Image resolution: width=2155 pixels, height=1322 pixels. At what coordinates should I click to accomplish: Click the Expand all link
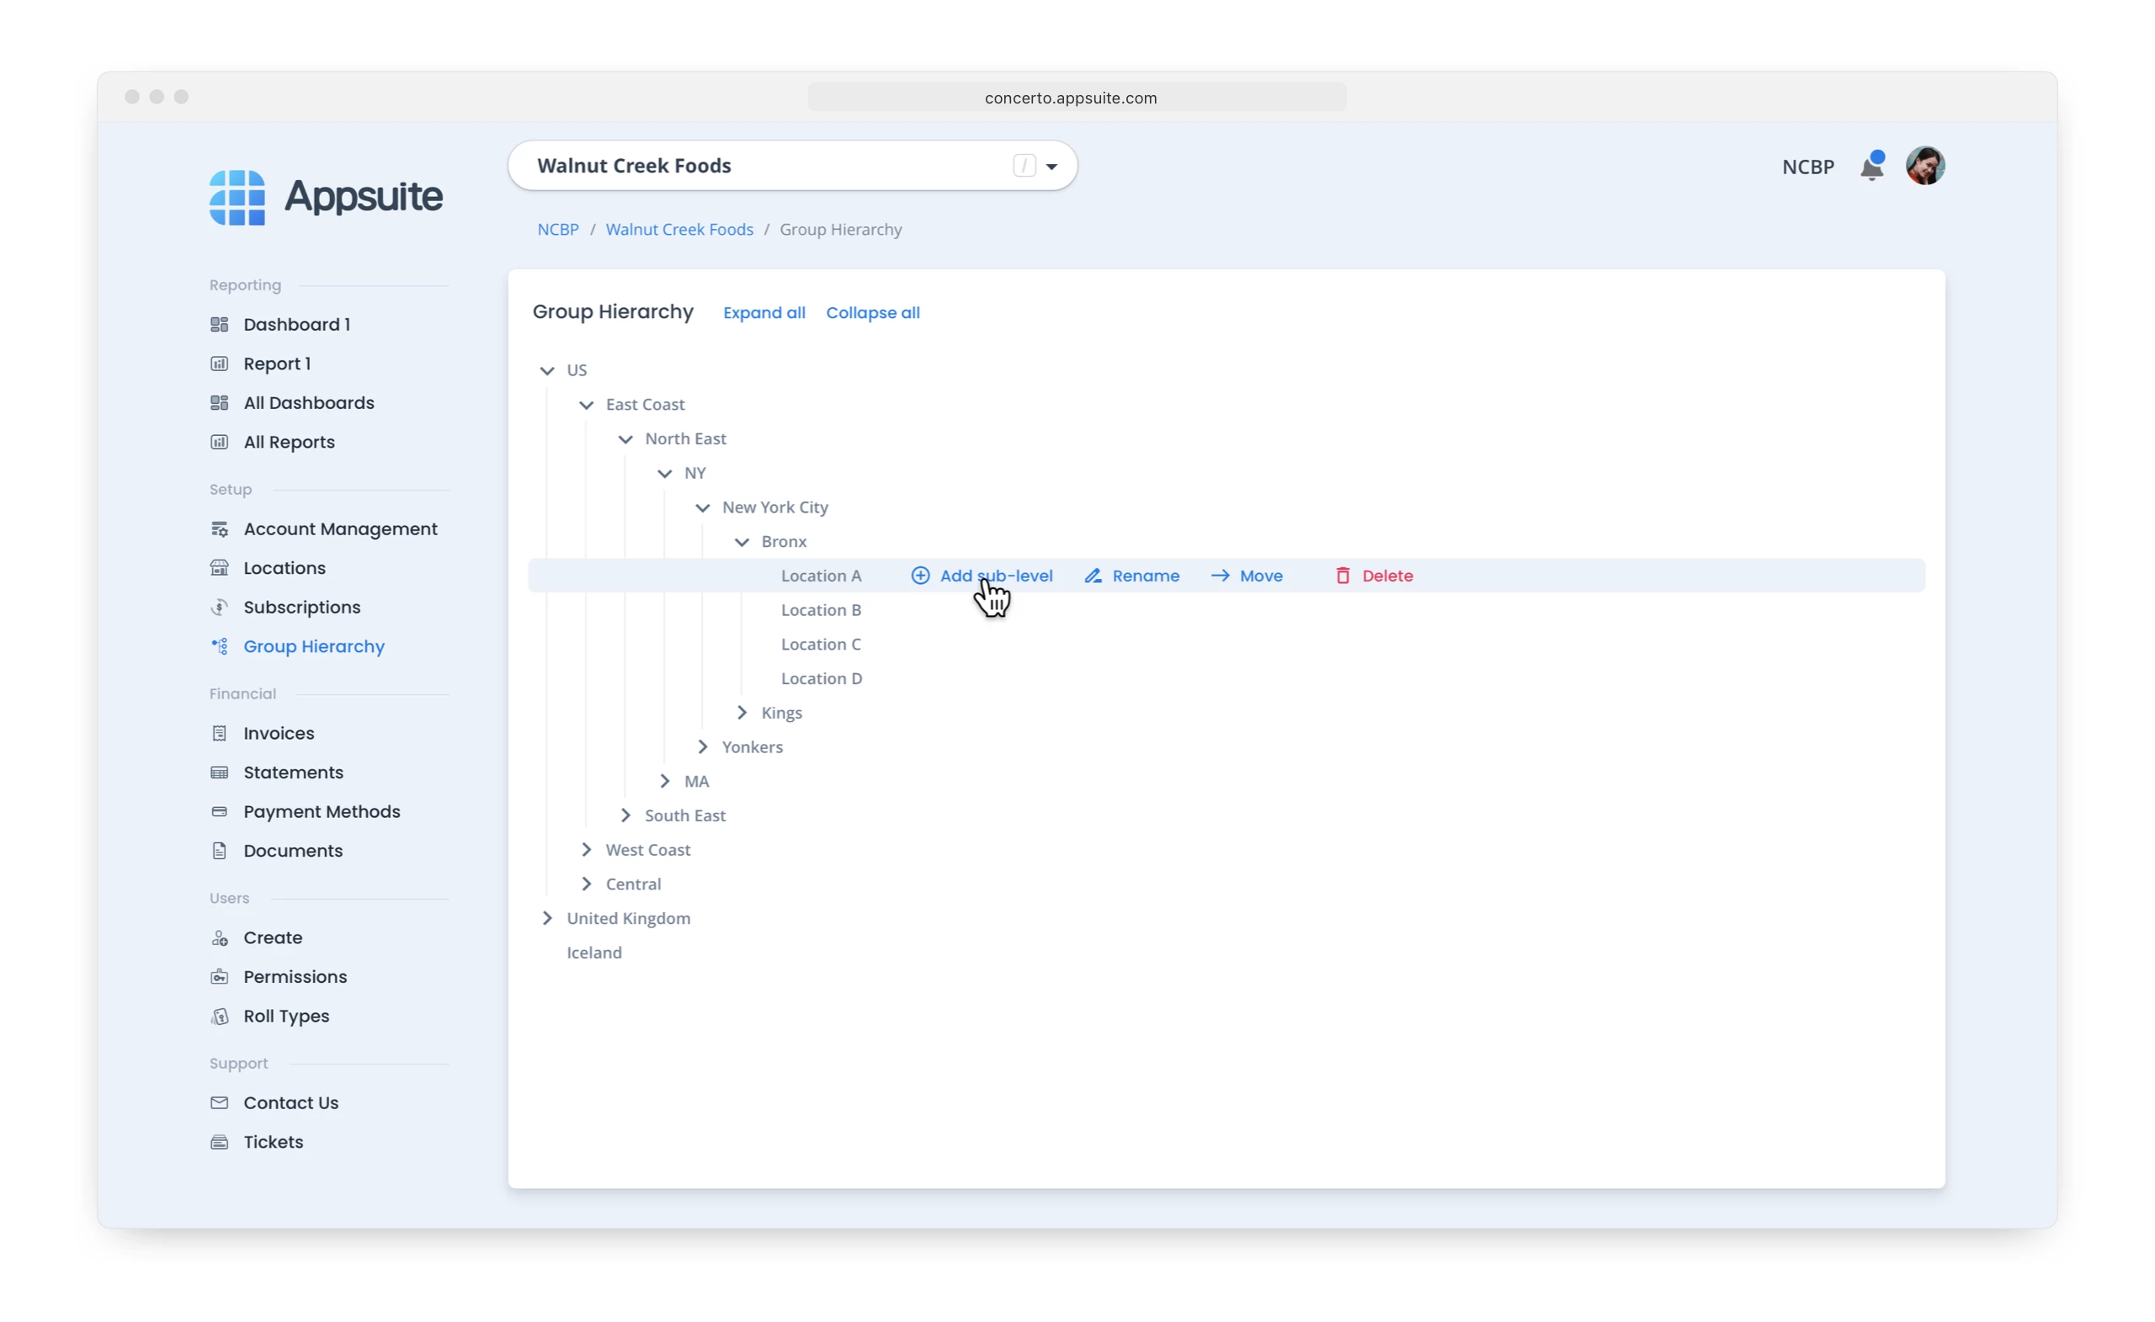(764, 313)
